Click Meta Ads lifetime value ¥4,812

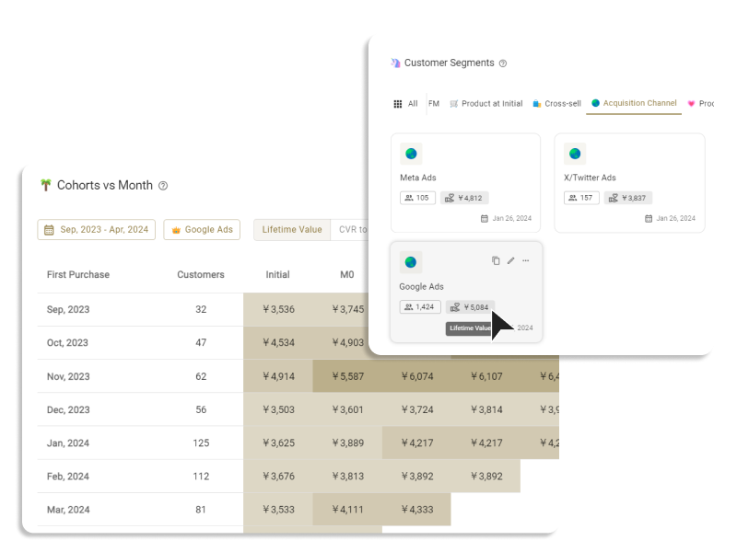coord(464,198)
